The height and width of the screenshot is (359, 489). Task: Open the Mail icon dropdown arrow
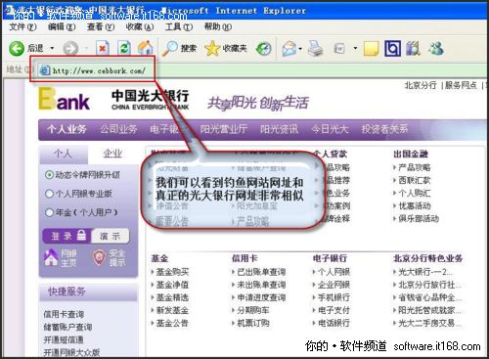coord(300,49)
